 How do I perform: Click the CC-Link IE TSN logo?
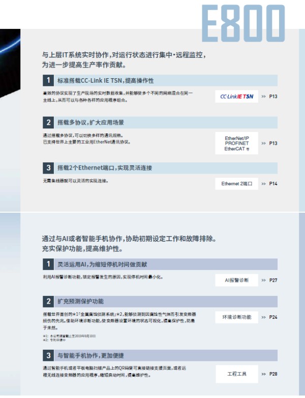(236, 96)
